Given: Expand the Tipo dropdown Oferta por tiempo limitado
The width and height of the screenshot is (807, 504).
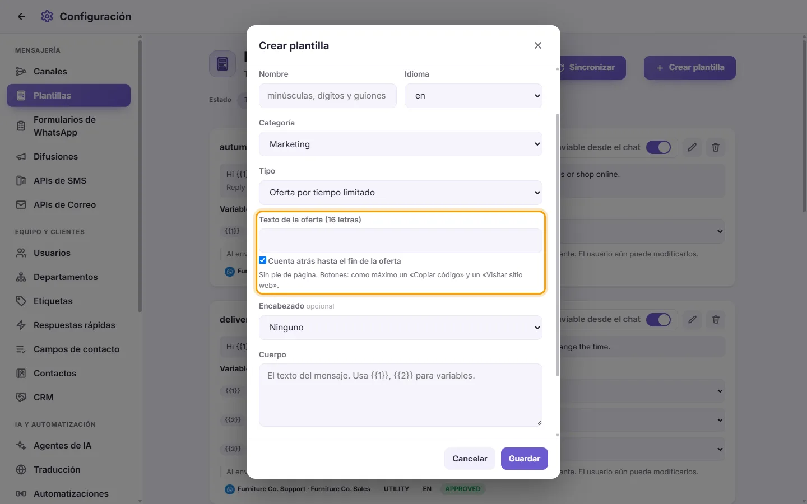Looking at the screenshot, I should click(x=401, y=193).
